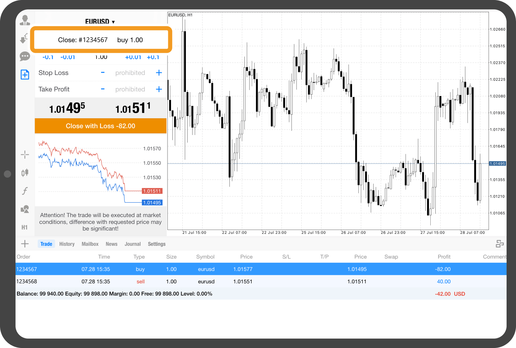Image resolution: width=516 pixels, height=348 pixels.
Task: Switch to the History tab
Action: [x=67, y=244]
